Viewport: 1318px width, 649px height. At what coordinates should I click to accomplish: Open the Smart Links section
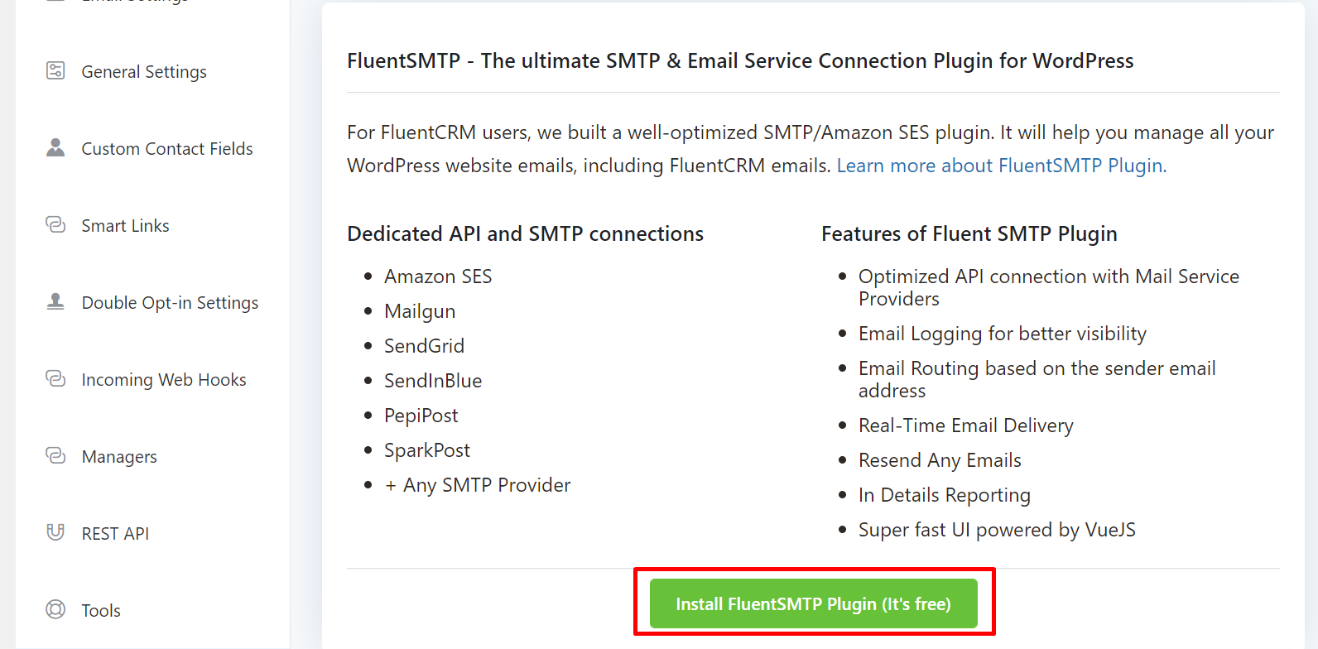tap(125, 224)
